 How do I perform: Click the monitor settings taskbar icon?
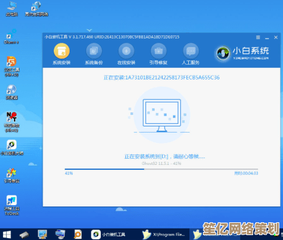coord(42,235)
